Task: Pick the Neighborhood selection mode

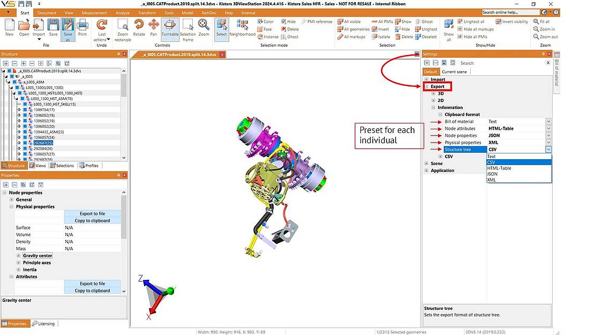Action: (x=242, y=25)
